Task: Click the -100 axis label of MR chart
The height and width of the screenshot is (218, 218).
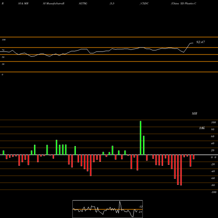Action: coord(214,192)
